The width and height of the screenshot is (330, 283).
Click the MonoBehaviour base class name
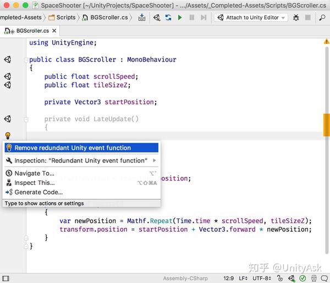point(152,59)
